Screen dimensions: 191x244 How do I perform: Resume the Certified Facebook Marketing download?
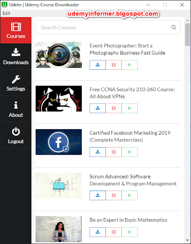(129, 152)
